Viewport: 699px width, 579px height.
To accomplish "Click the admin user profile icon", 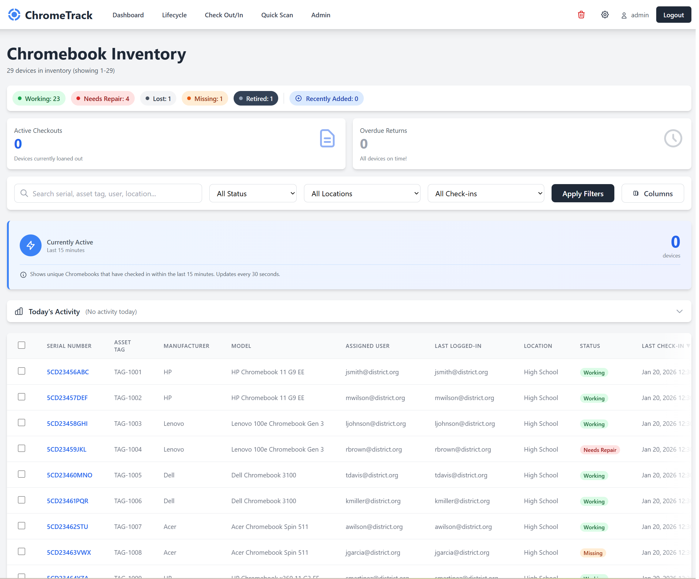I will tap(624, 15).
